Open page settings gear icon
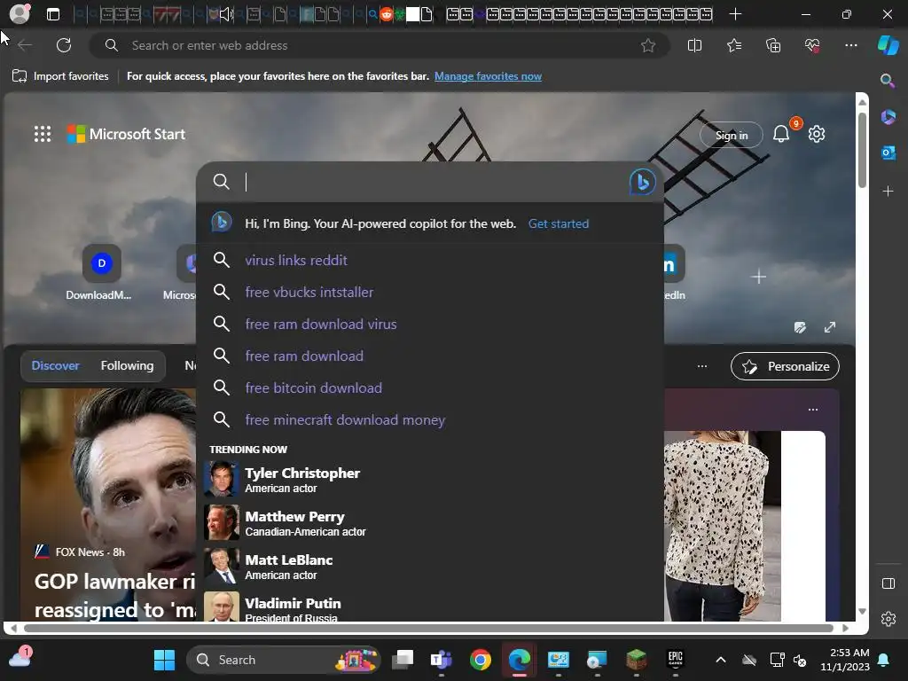This screenshot has height=681, width=908. coord(817,134)
